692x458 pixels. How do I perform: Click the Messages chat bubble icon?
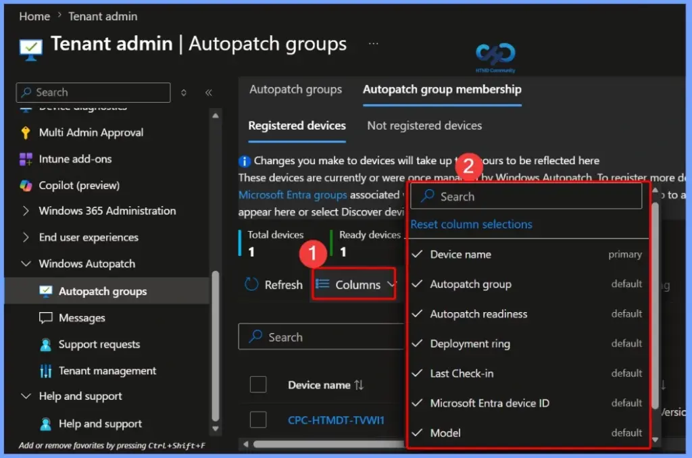(45, 317)
